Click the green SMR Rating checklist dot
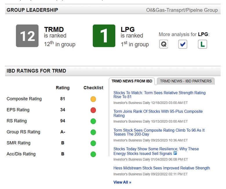This screenshot has width=226, height=189. coord(93,143)
